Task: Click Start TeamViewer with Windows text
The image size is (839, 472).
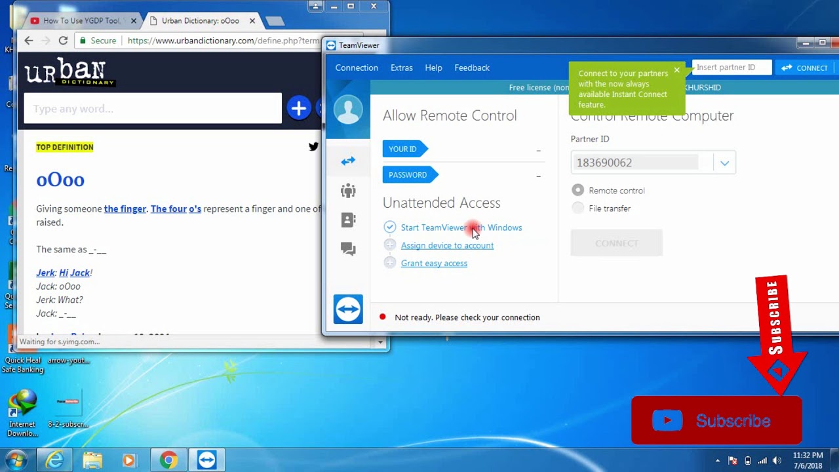Action: tap(461, 227)
